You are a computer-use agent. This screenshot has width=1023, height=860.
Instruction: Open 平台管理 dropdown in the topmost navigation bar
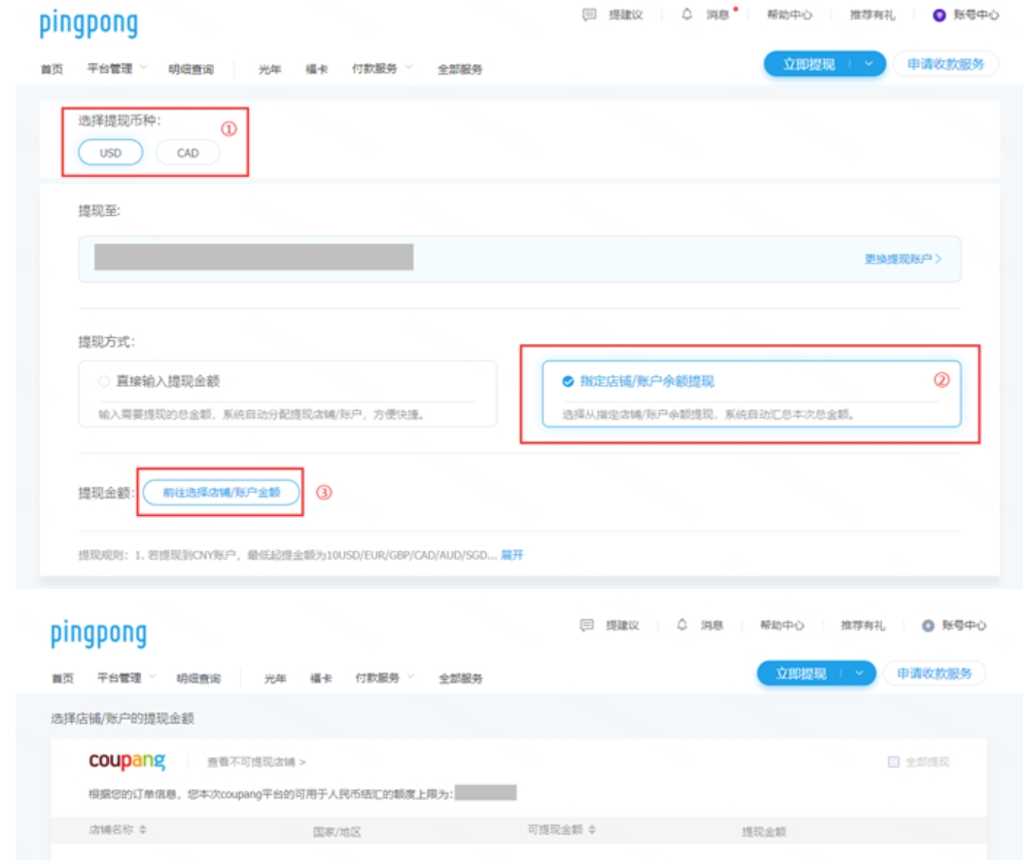tap(115, 69)
